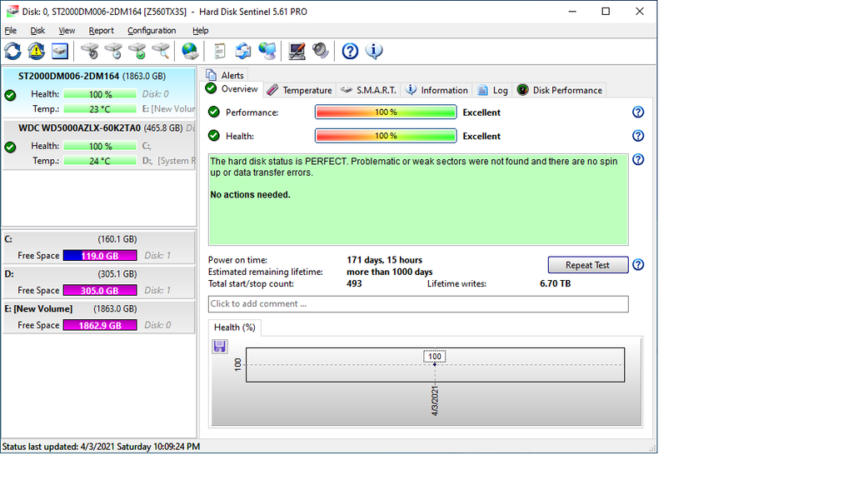The image size is (853, 480).
Task: Open the Help menu
Action: point(200,31)
